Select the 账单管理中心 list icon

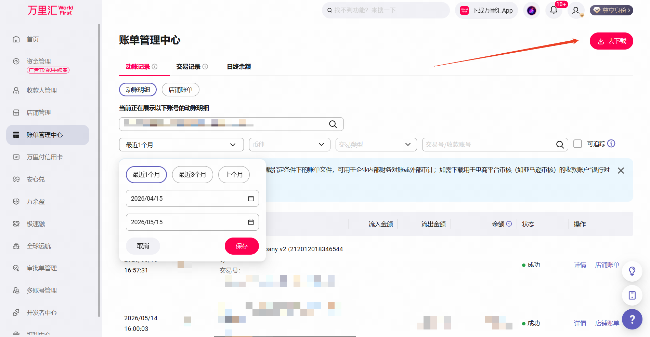pyautogui.click(x=16, y=135)
